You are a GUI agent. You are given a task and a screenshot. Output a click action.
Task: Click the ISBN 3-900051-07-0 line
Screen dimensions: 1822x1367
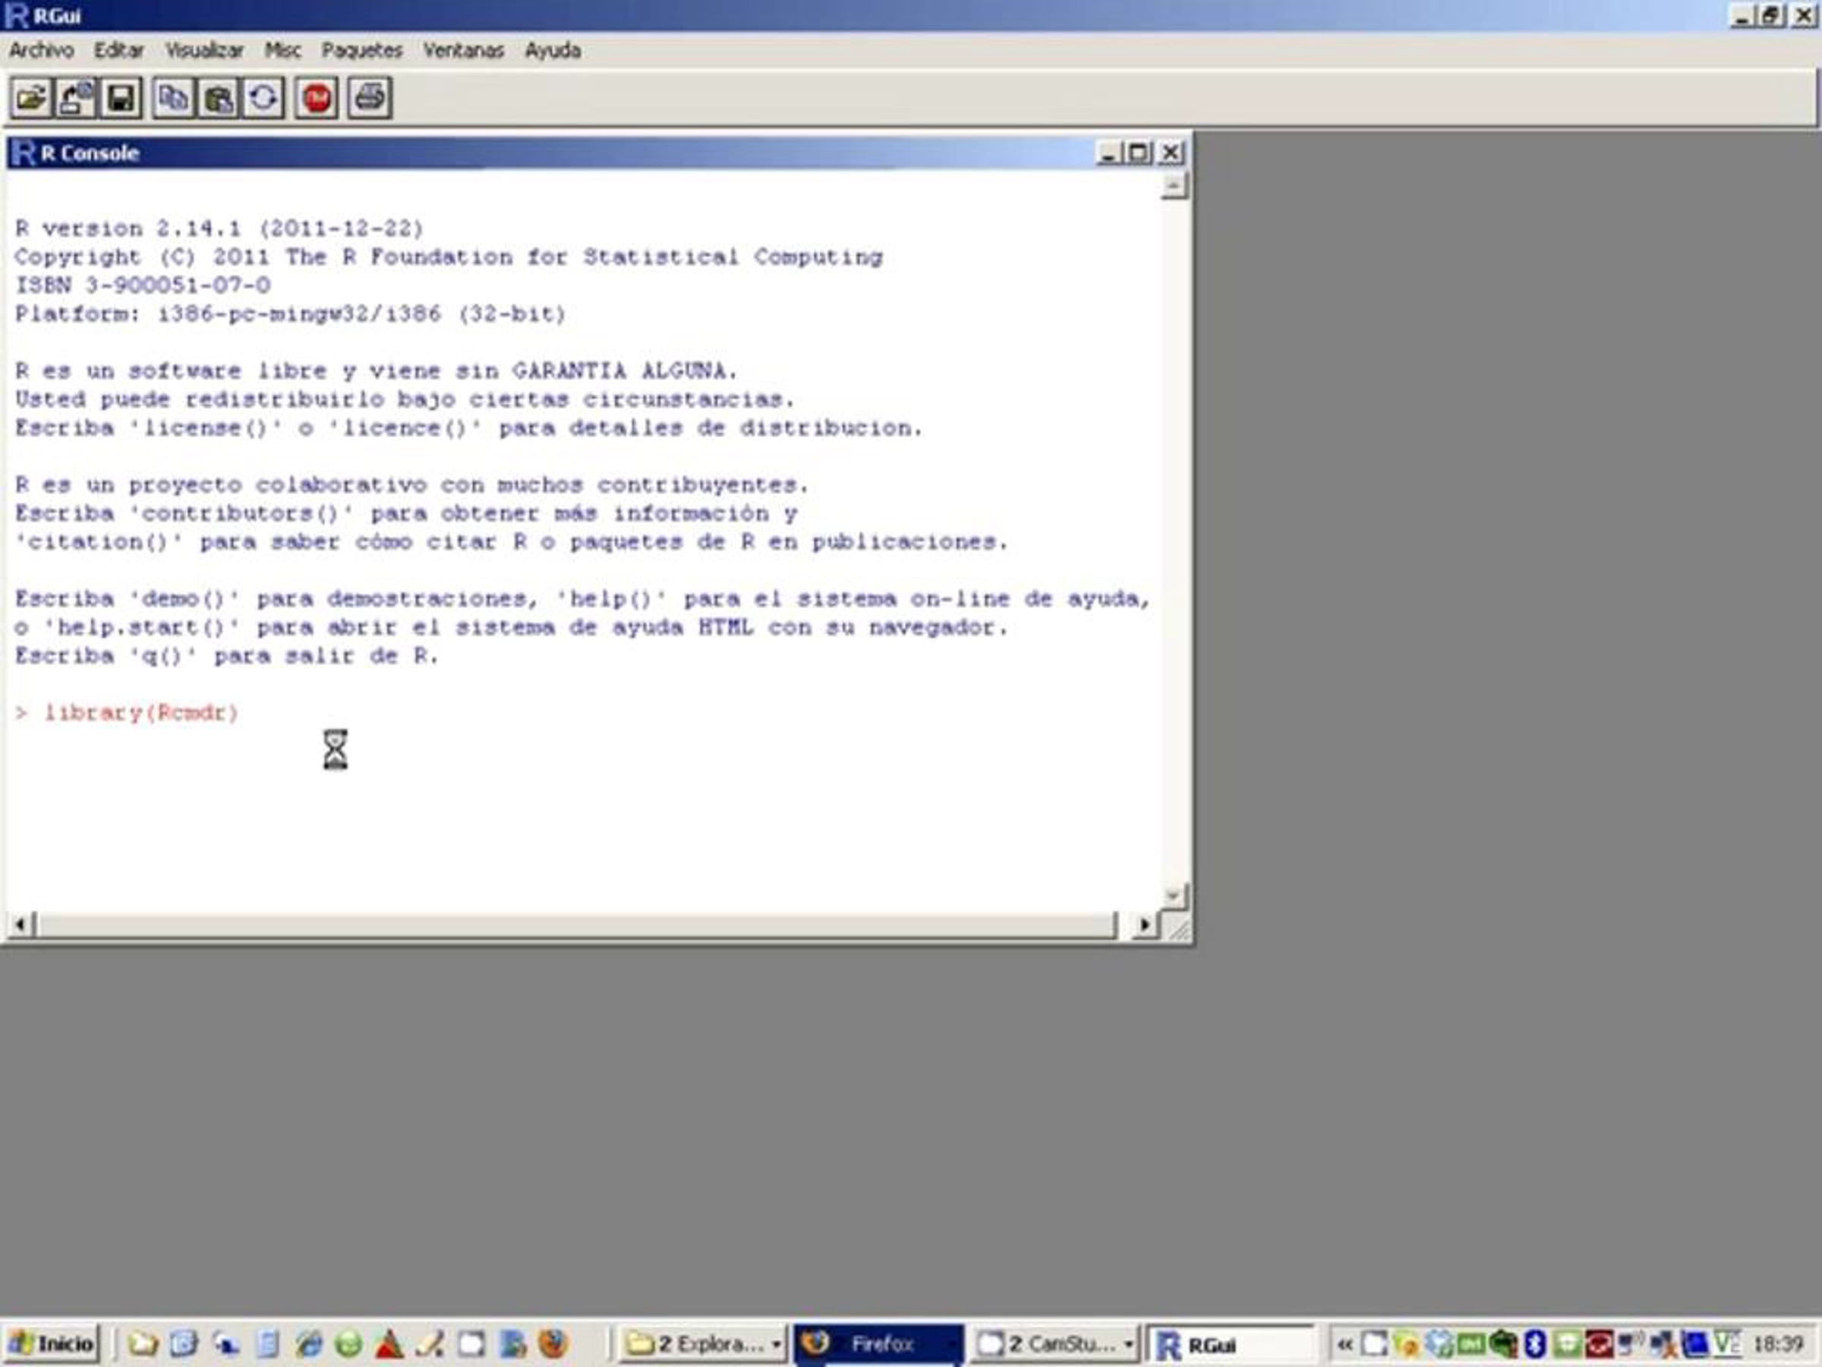[x=143, y=285]
